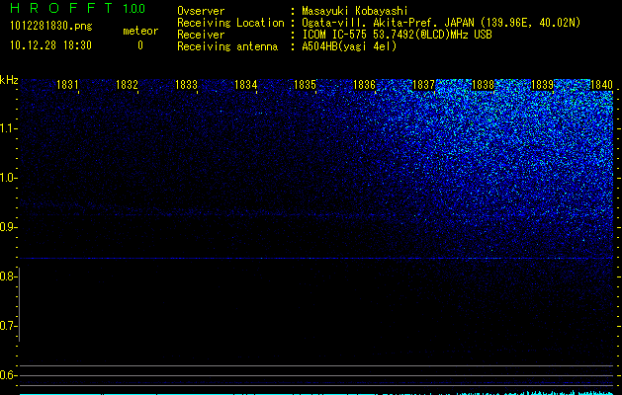The image size is (622, 395).
Task: Click the 1832 time marker
Action: [127, 84]
